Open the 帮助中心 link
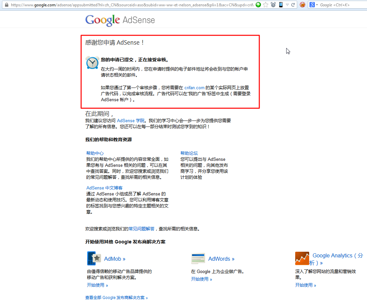367x303 pixels. pyautogui.click(x=95, y=153)
